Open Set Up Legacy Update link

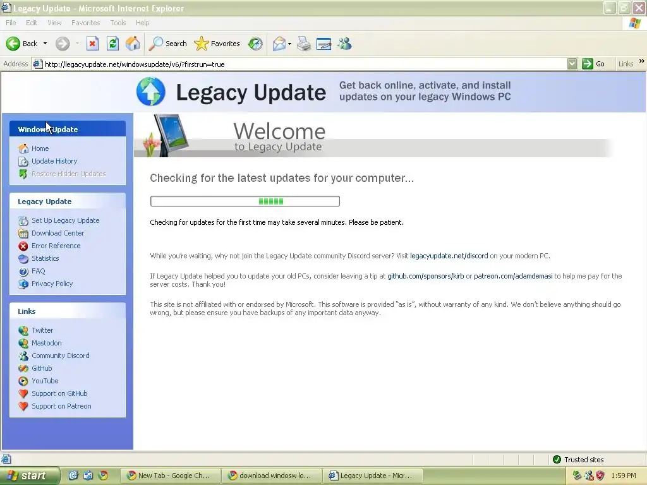66,220
